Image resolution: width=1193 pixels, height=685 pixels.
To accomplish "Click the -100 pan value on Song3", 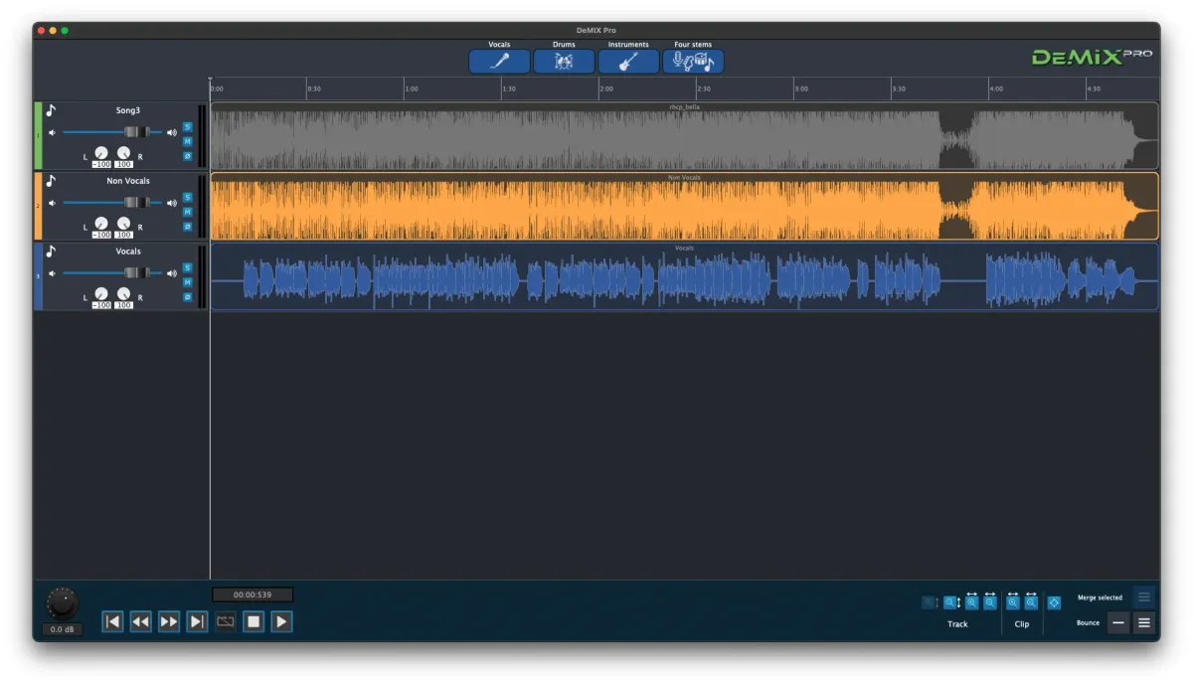I will point(101,164).
